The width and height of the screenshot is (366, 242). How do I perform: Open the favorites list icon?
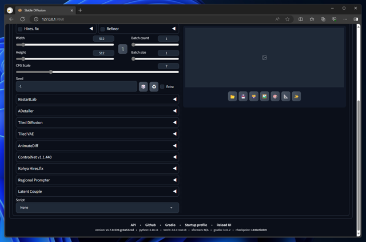click(312, 19)
